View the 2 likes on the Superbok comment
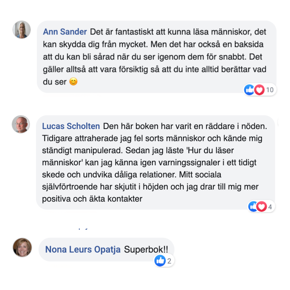The height and width of the screenshot is (290, 290). pyautogui.click(x=169, y=261)
